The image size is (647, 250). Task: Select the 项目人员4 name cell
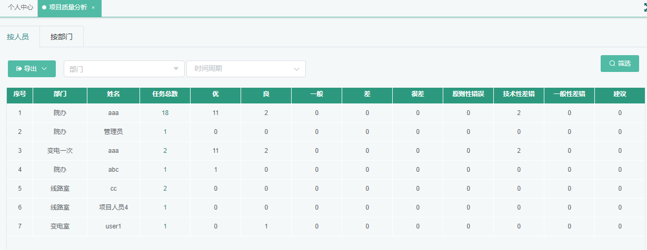[x=113, y=207]
